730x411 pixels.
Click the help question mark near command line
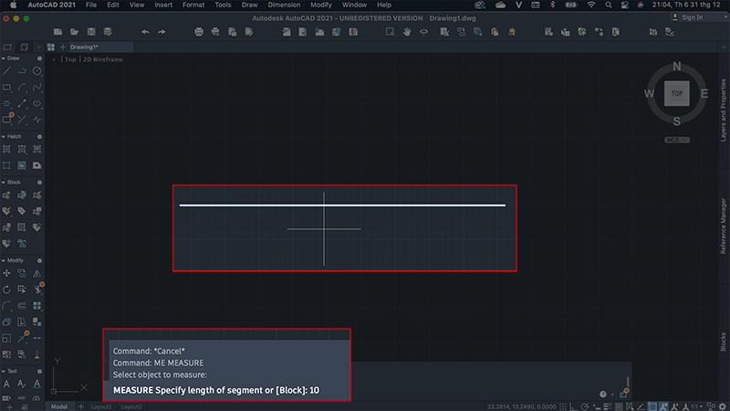pos(603,395)
